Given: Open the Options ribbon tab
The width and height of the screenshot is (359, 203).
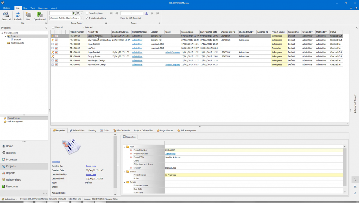Looking at the screenshot, I should tap(6, 8).
